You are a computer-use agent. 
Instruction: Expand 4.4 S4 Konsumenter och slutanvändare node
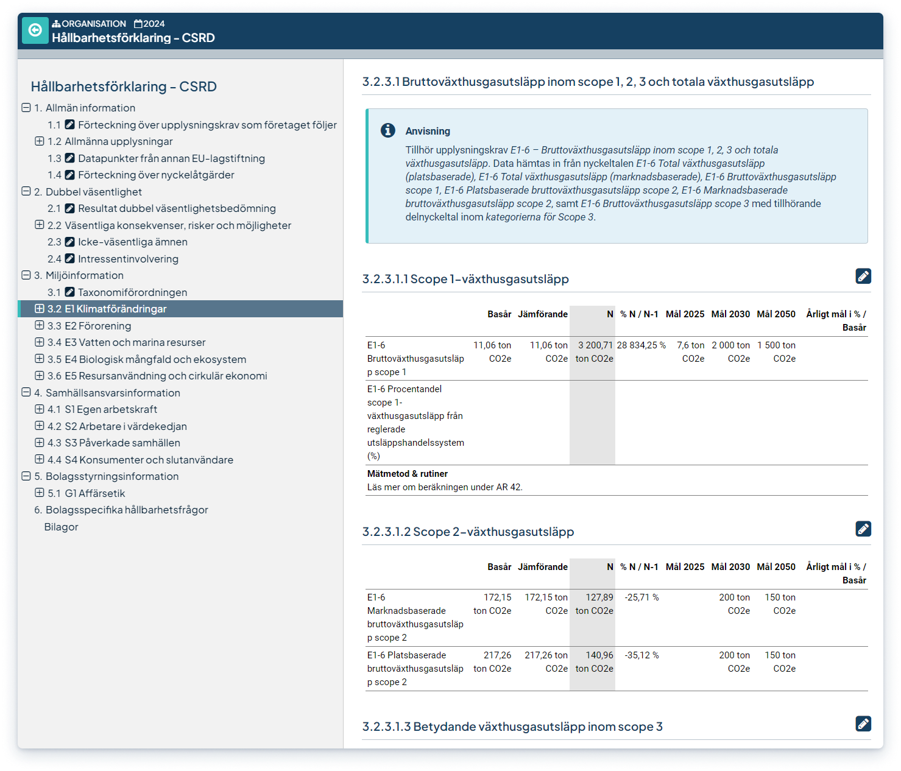click(40, 459)
